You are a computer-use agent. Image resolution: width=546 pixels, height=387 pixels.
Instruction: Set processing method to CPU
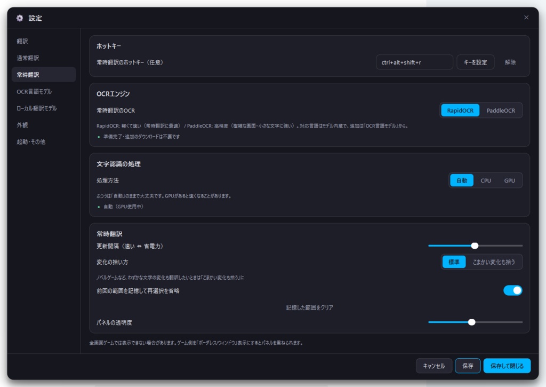[x=486, y=180]
